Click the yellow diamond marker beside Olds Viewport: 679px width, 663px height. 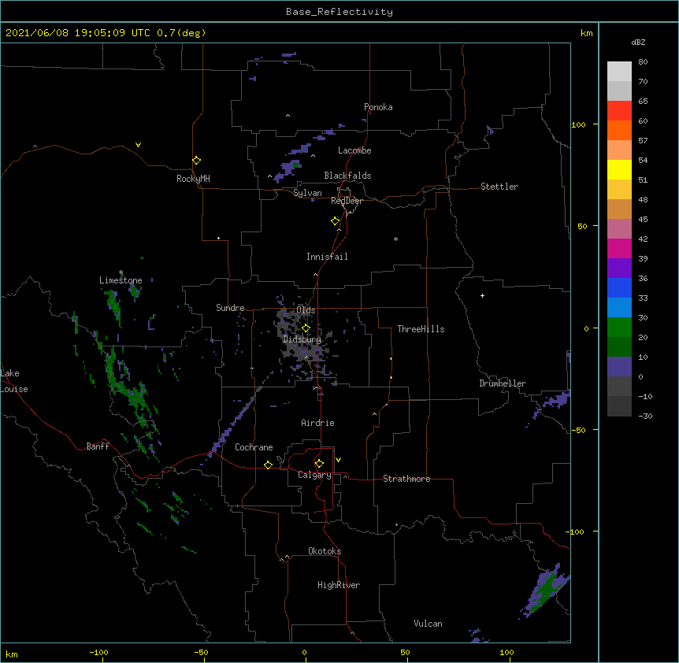click(x=306, y=328)
